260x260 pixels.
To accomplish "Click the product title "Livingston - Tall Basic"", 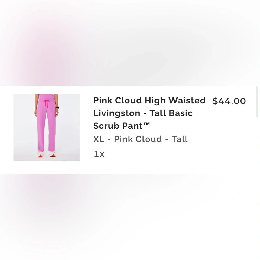I will 143,113.
